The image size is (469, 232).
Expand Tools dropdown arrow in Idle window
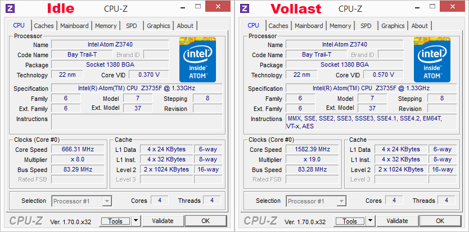pos(136,221)
